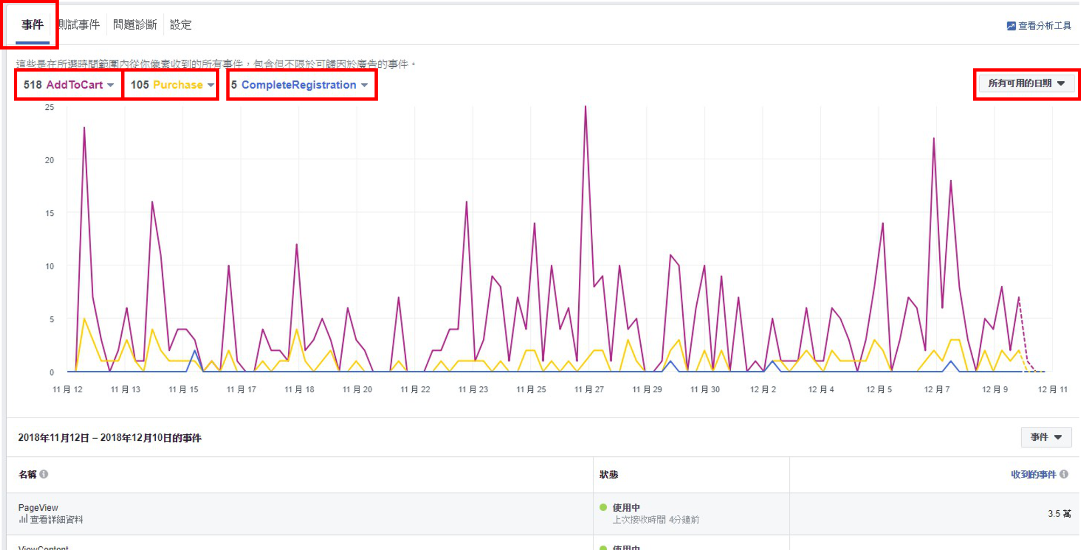
Task: Click the bar chart icon under PageView
Action: [x=23, y=519]
